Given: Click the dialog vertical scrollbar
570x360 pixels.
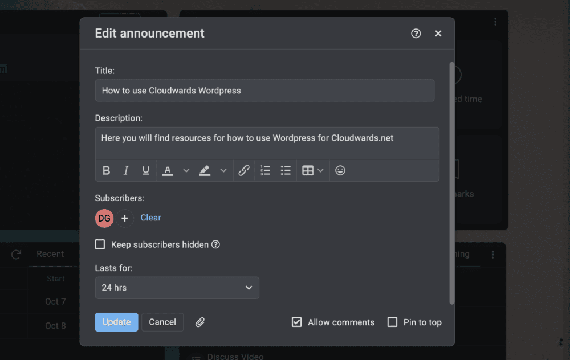Looking at the screenshot, I should click(x=452, y=183).
